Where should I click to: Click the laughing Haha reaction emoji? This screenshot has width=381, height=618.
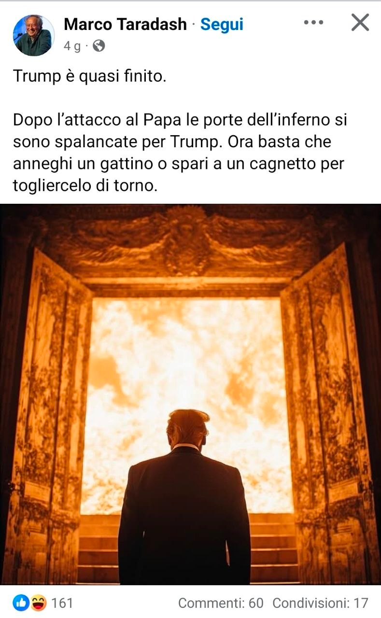click(x=38, y=602)
